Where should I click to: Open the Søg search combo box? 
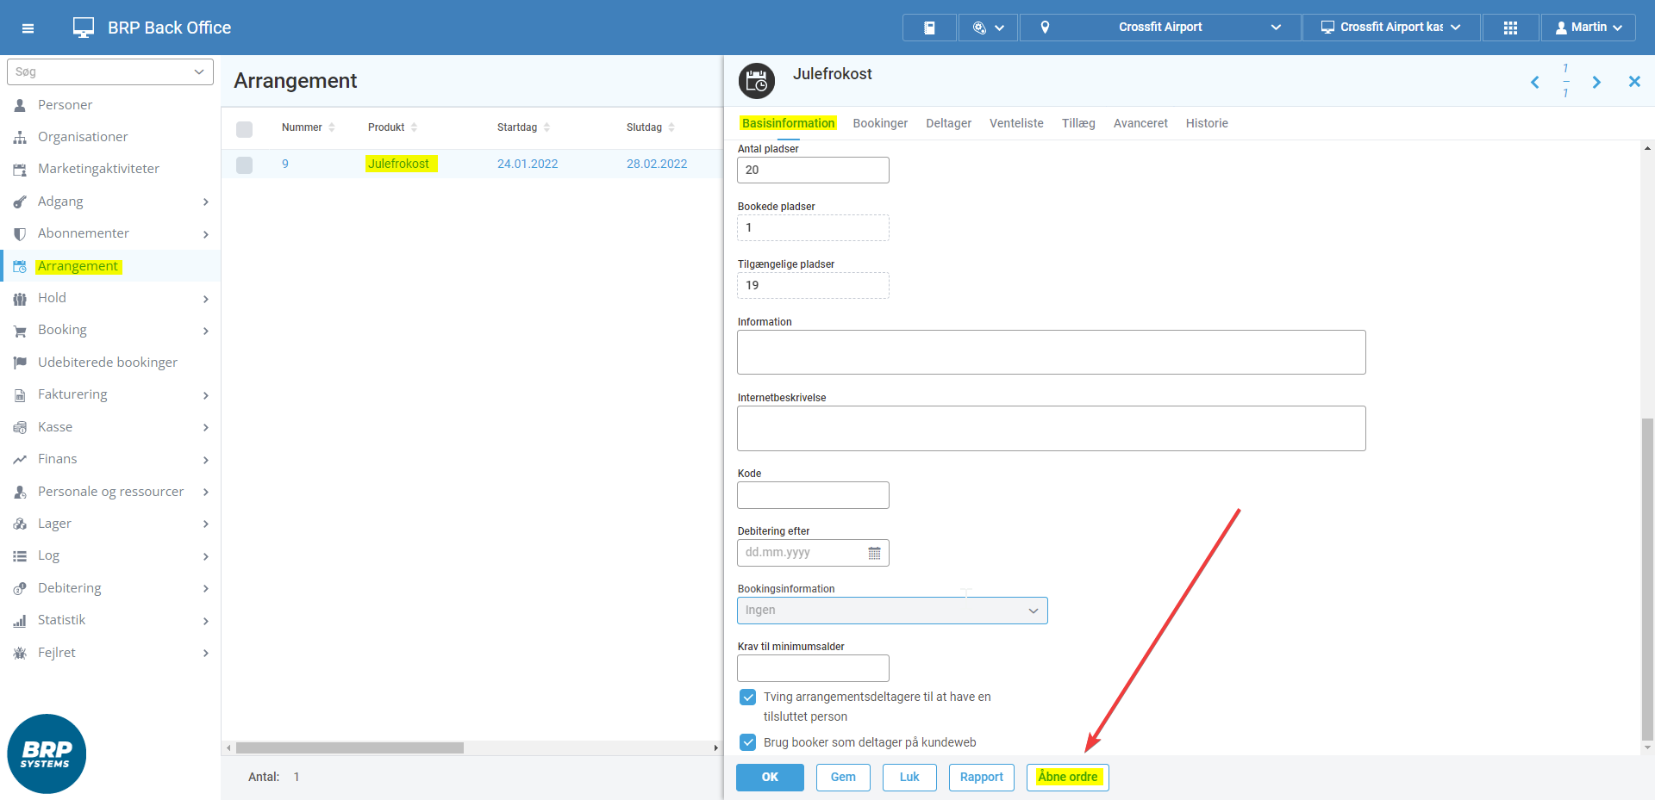click(109, 71)
